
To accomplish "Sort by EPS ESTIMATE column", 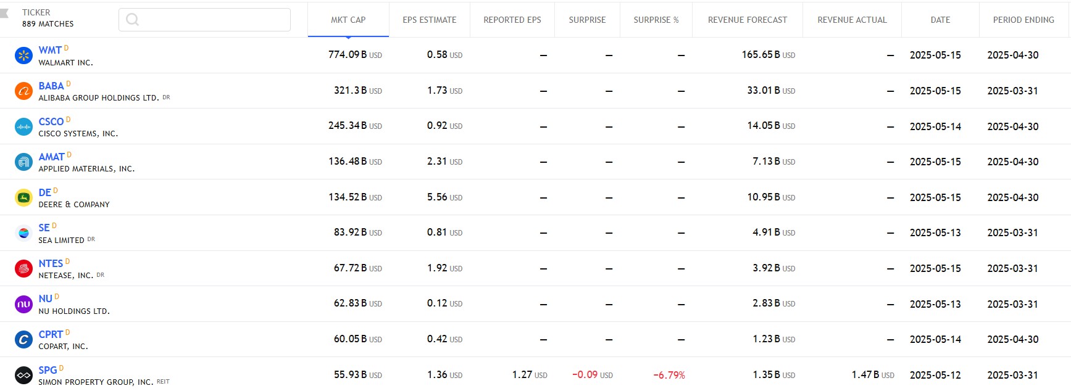I will point(430,20).
